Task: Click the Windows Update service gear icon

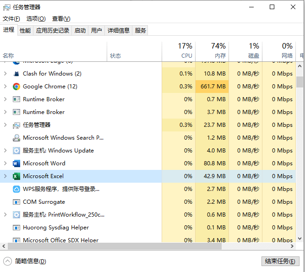Action: tap(16, 151)
